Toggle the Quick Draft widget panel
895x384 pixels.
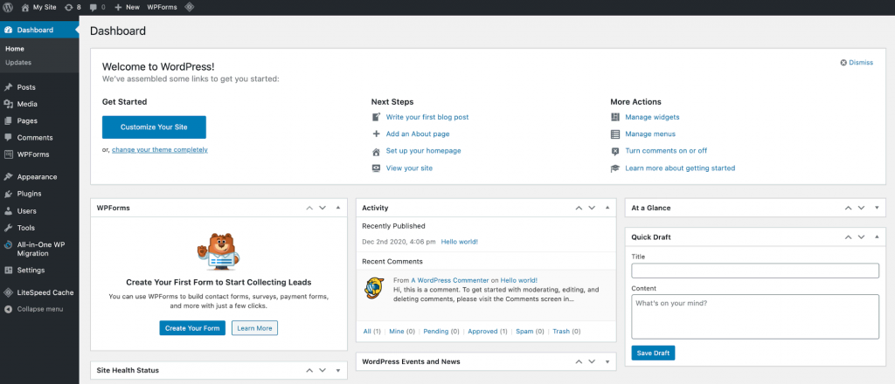click(877, 237)
